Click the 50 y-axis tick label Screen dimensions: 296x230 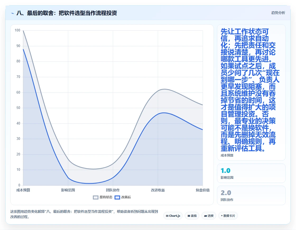[x=18, y=108]
